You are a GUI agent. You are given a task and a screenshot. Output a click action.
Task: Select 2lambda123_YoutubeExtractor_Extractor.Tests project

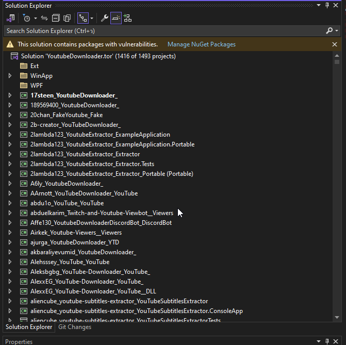(92, 164)
